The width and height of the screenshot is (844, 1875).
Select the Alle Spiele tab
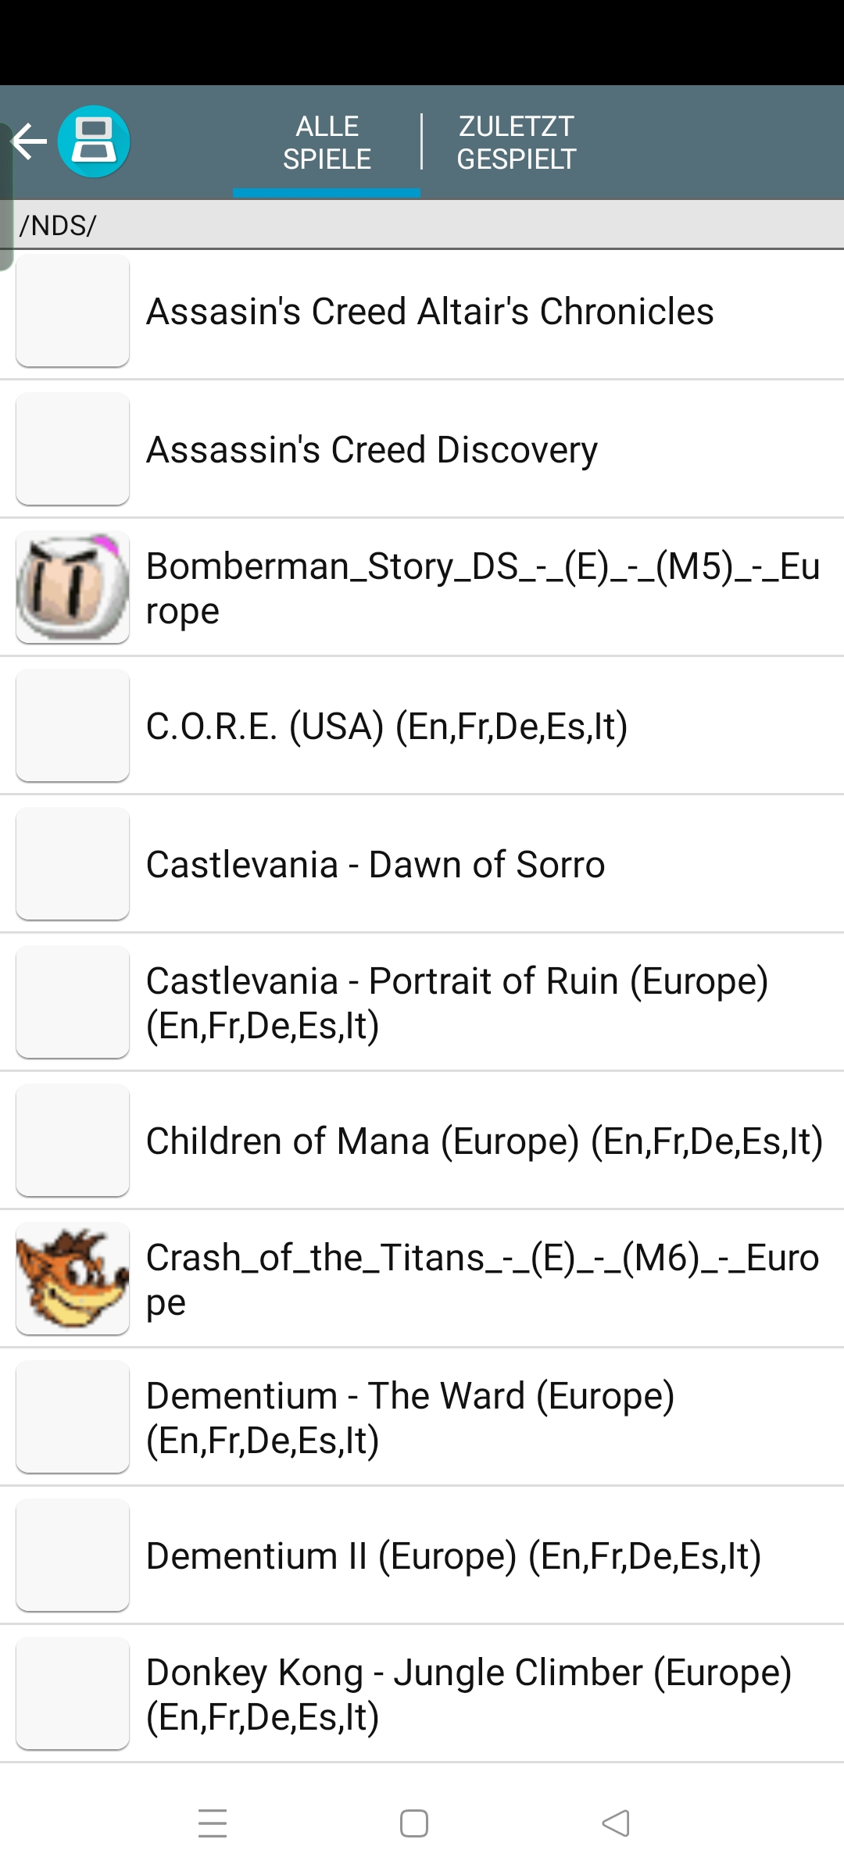point(327,142)
